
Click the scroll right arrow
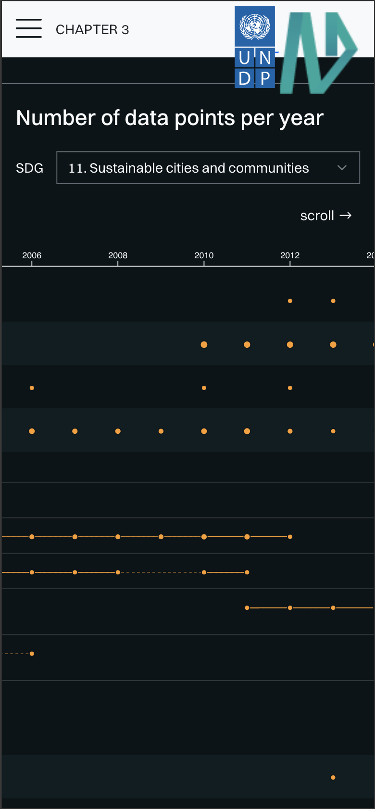pyautogui.click(x=346, y=215)
